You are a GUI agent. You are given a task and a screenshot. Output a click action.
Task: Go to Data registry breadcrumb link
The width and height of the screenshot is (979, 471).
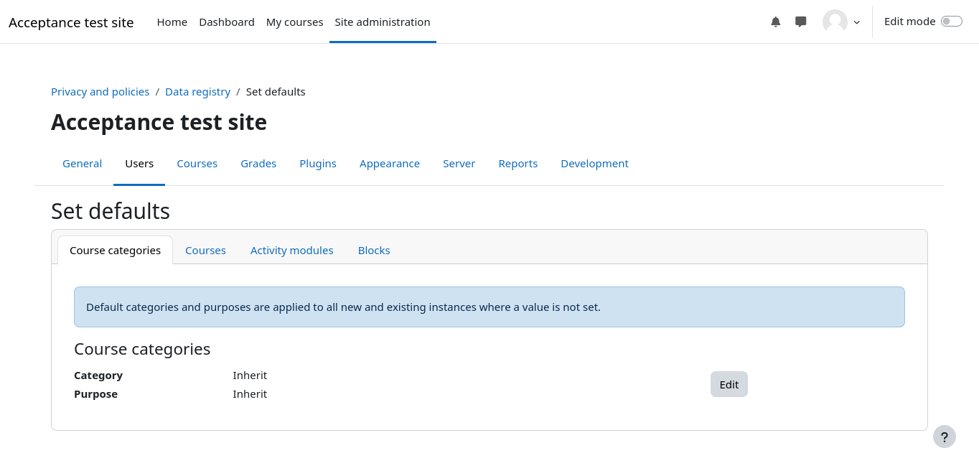coord(197,92)
